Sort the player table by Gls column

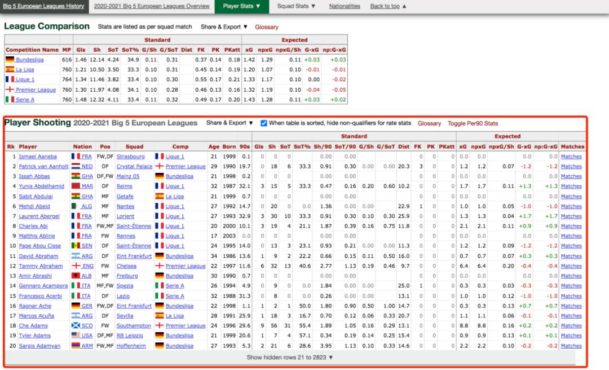pos(259,146)
